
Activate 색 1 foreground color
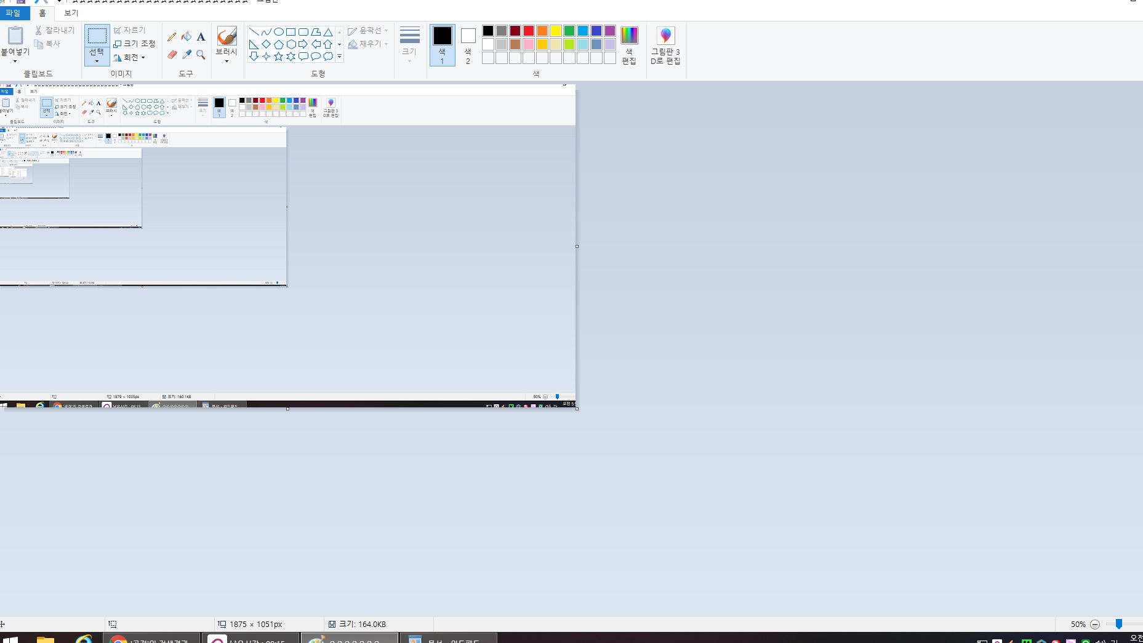click(442, 45)
